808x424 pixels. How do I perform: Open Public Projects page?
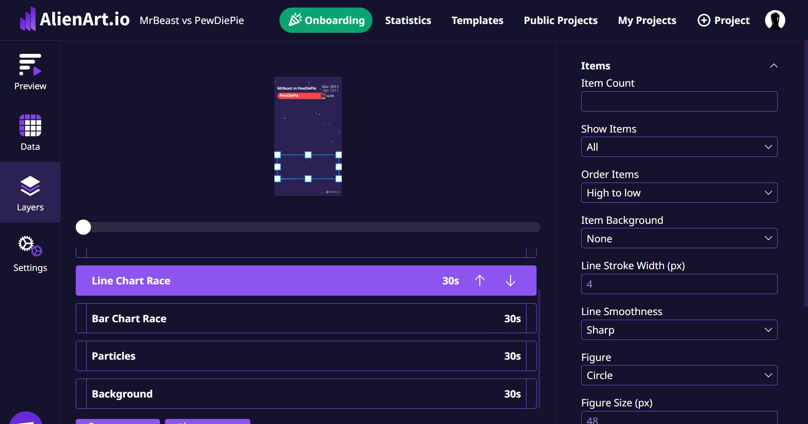click(561, 20)
